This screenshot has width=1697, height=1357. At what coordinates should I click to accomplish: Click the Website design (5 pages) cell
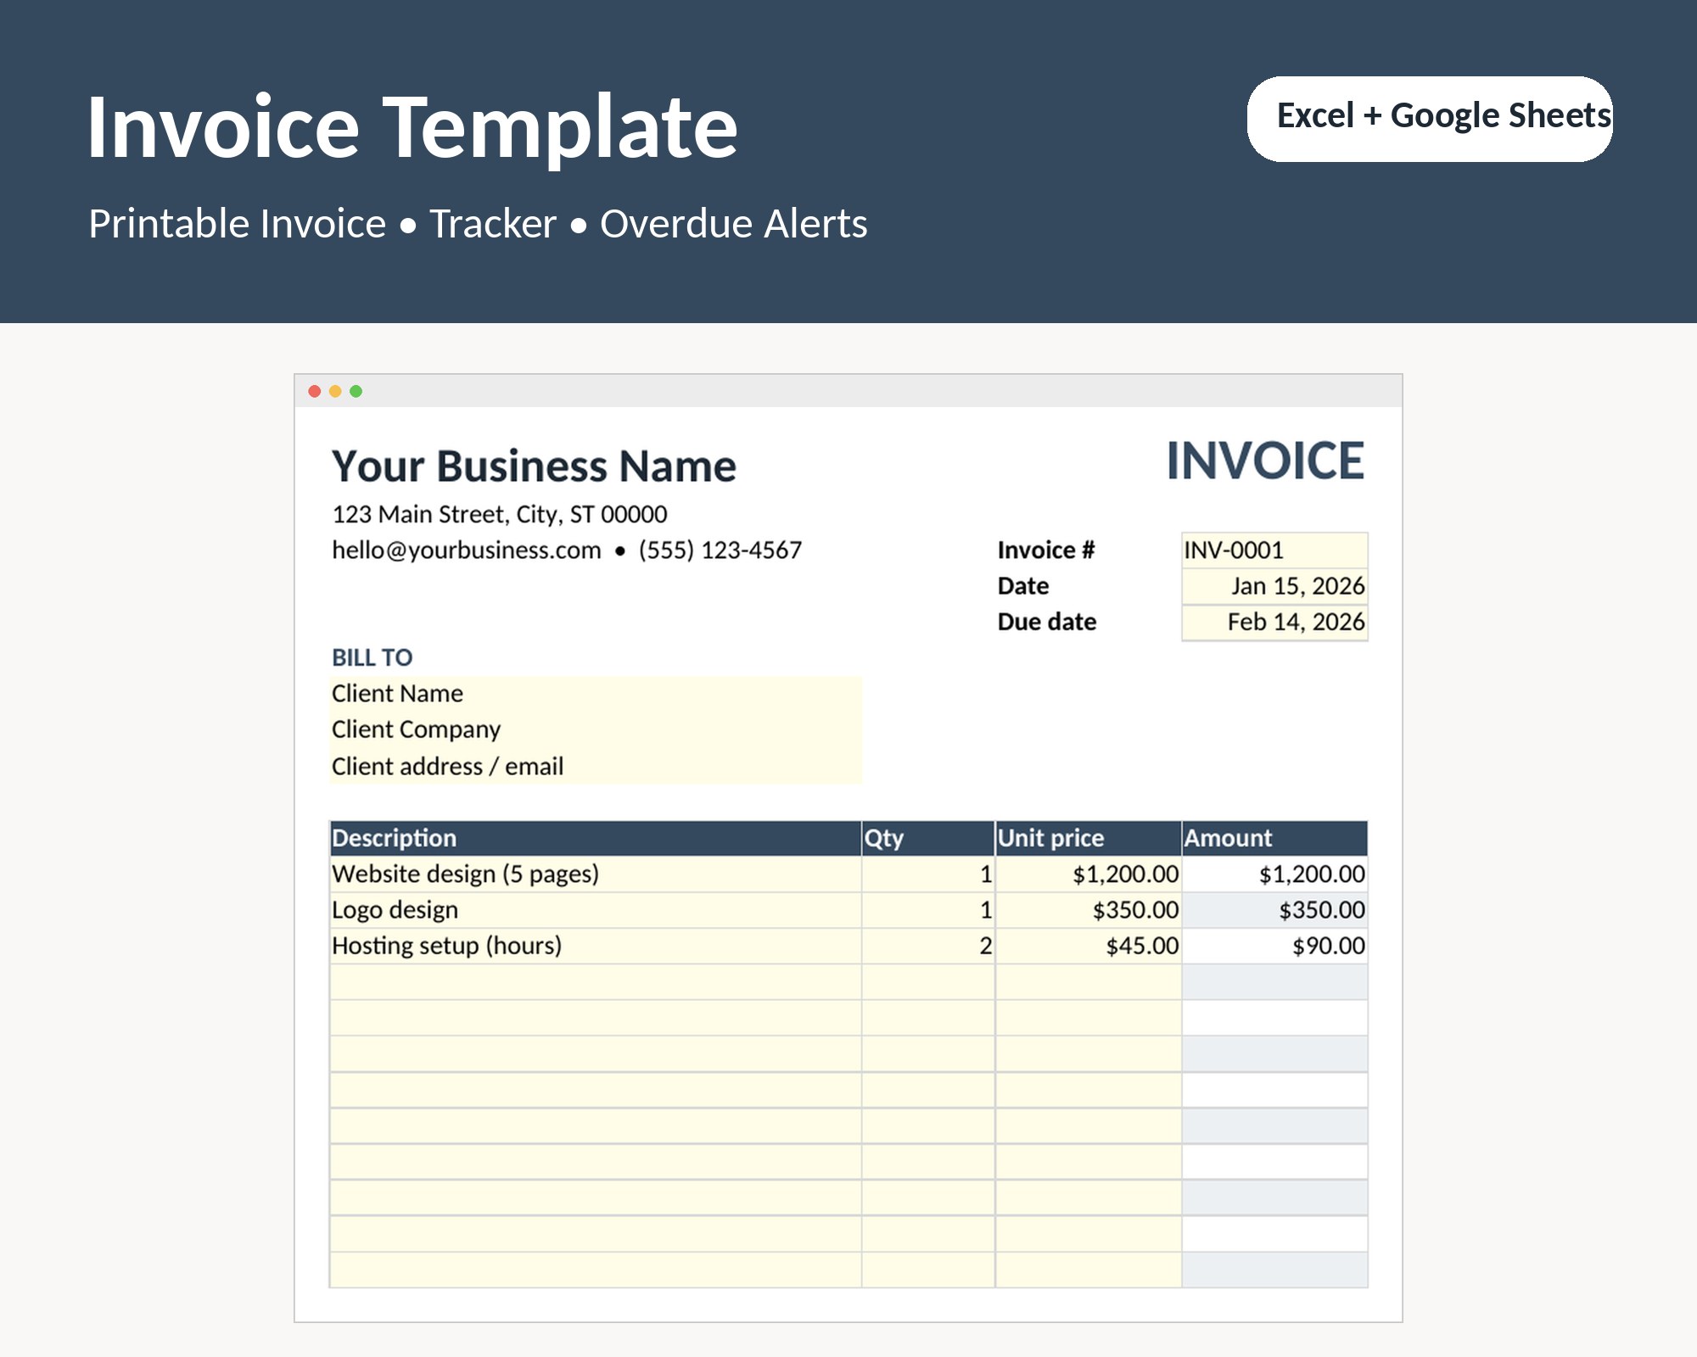click(x=596, y=874)
